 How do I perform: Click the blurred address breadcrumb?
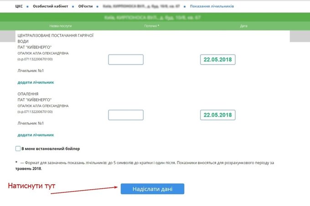[x=141, y=6]
